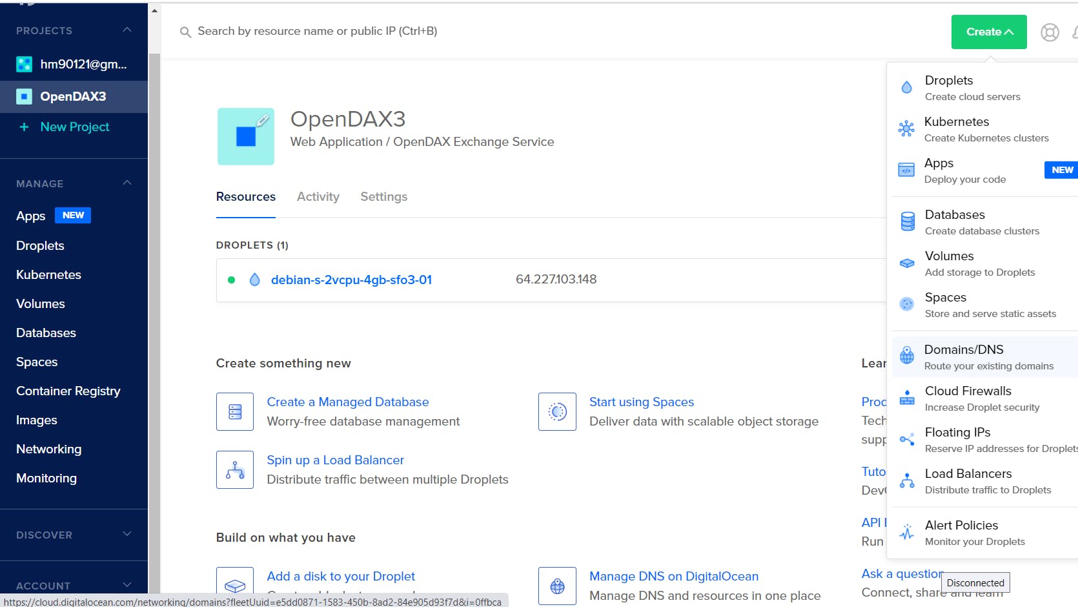The width and height of the screenshot is (1078, 607).
Task: Open Databases in the Manage sidebar
Action: [46, 333]
